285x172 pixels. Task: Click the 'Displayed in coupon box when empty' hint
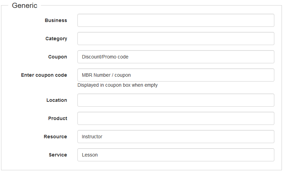click(117, 85)
